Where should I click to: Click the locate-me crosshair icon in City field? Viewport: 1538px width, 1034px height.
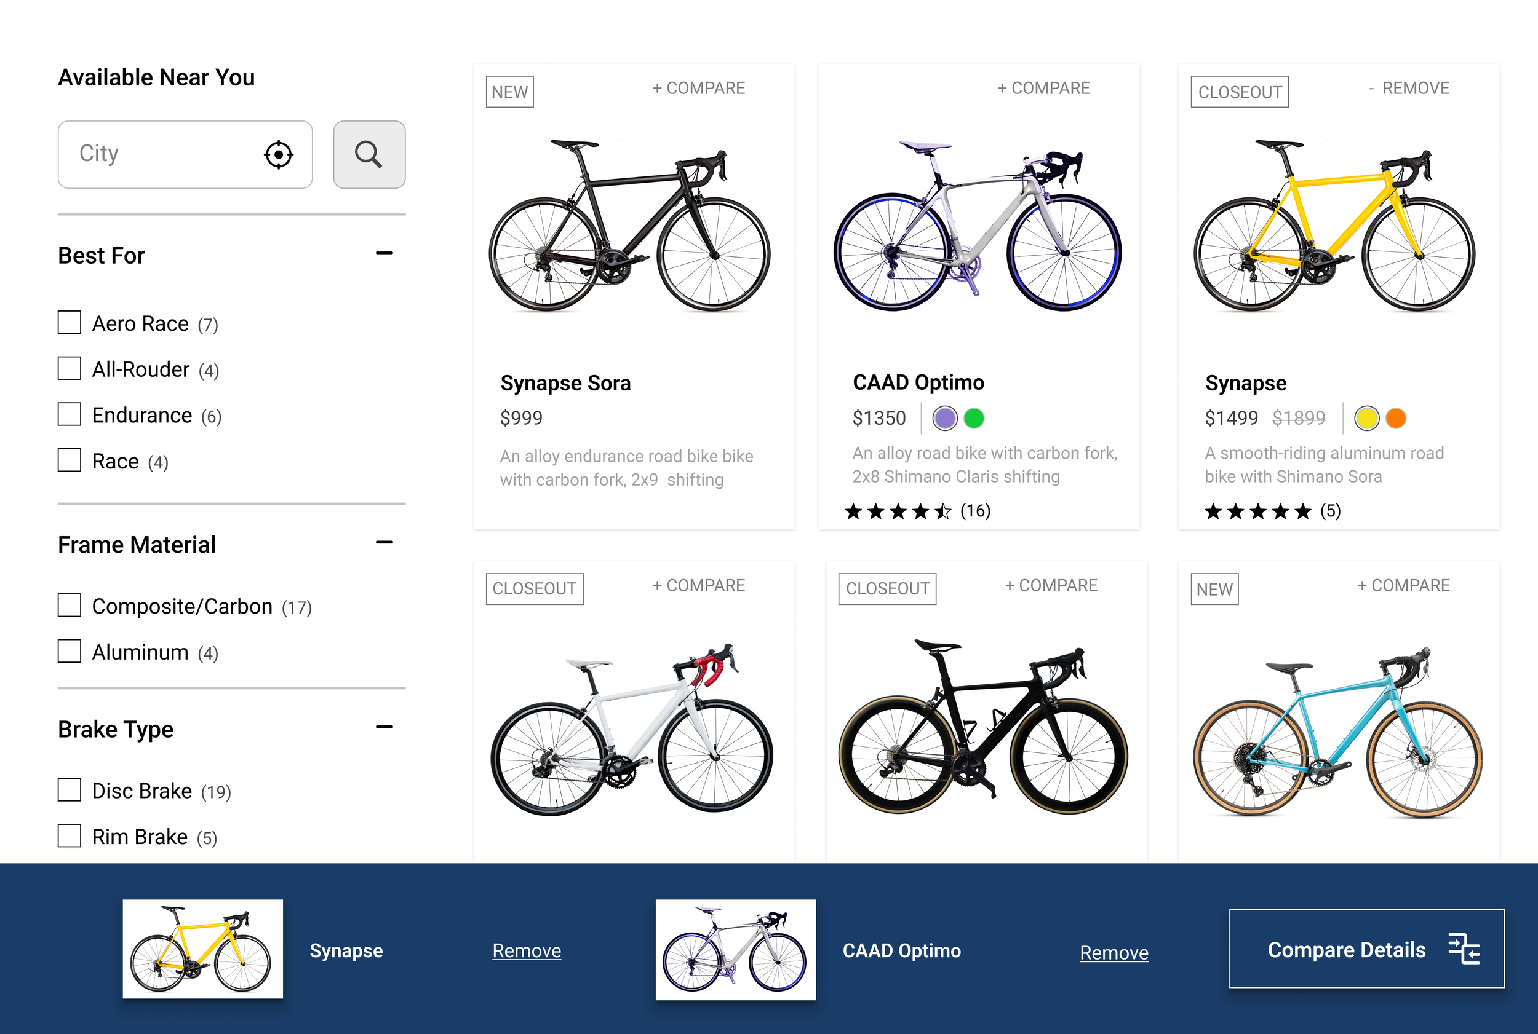tap(279, 155)
